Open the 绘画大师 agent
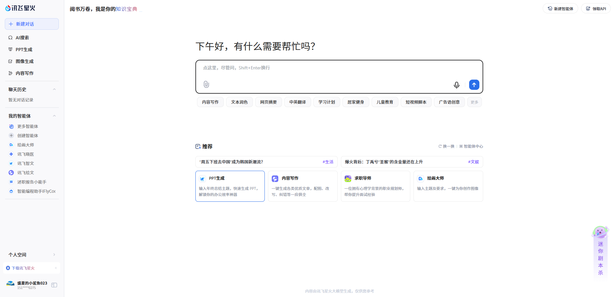This screenshot has width=614, height=297. click(x=26, y=145)
